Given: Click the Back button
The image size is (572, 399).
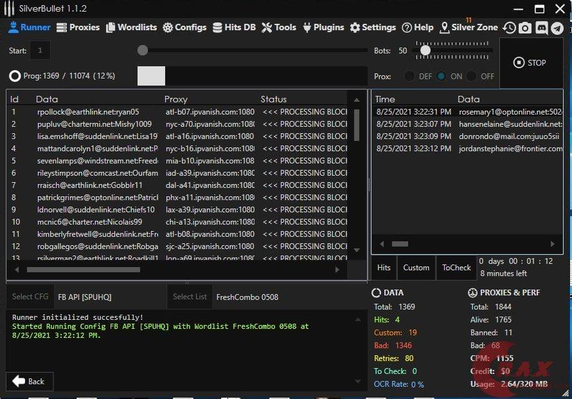Looking at the screenshot, I should pos(30,382).
